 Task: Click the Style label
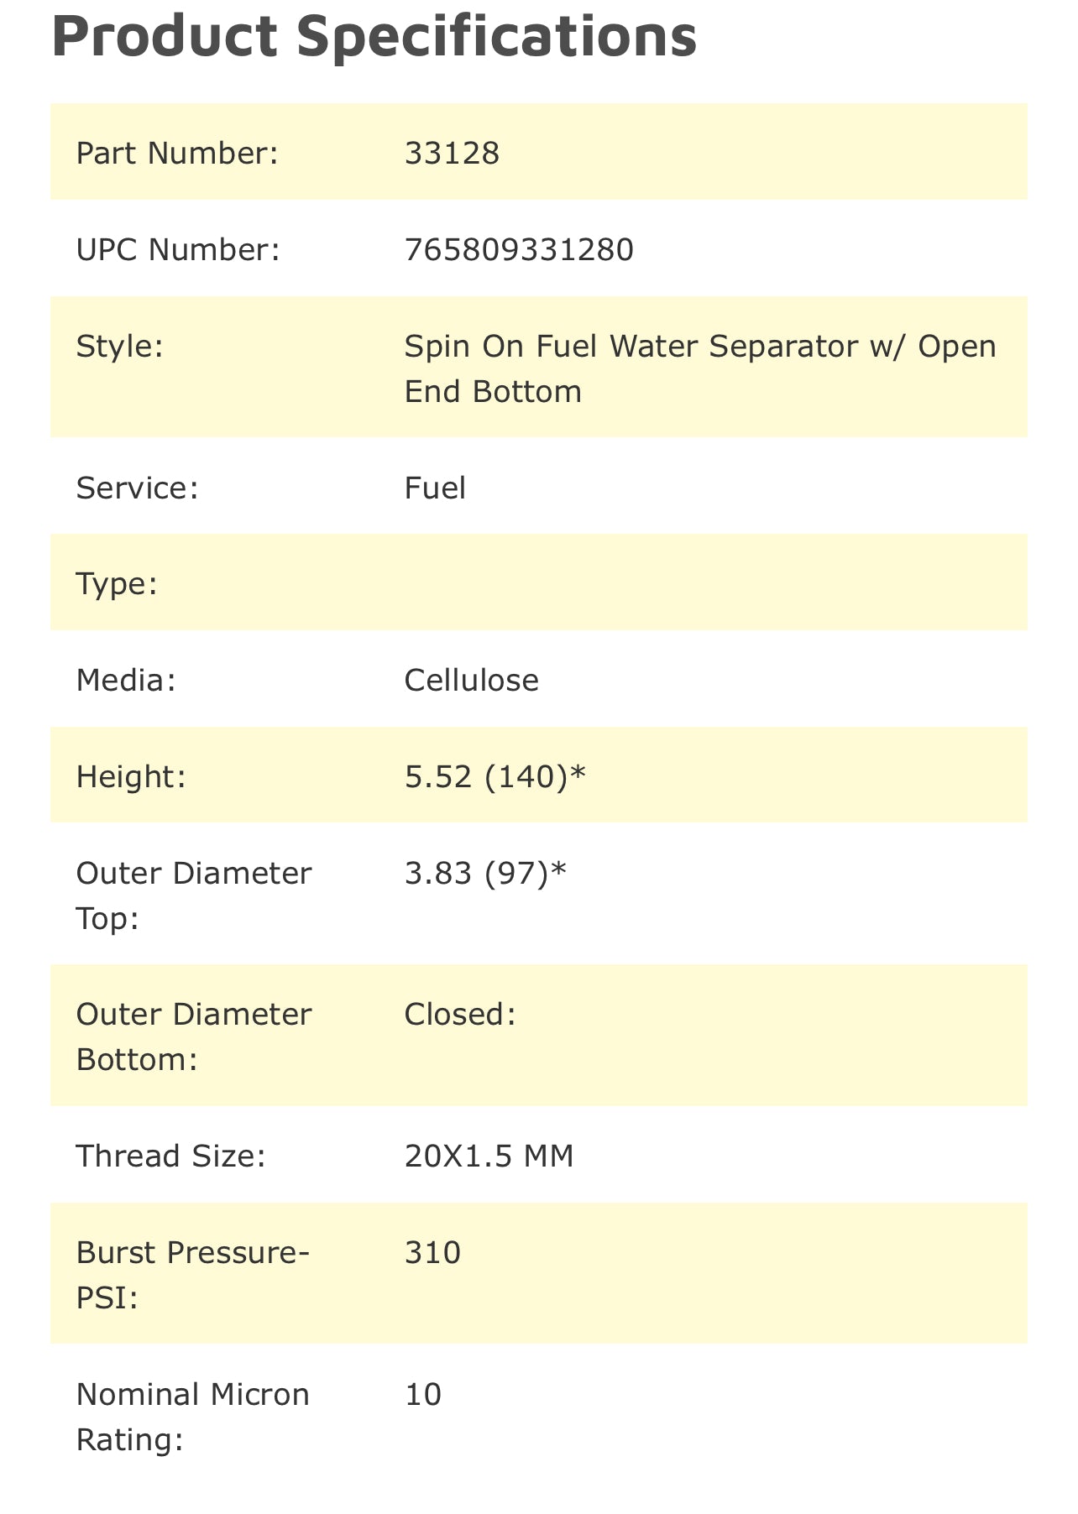119,346
